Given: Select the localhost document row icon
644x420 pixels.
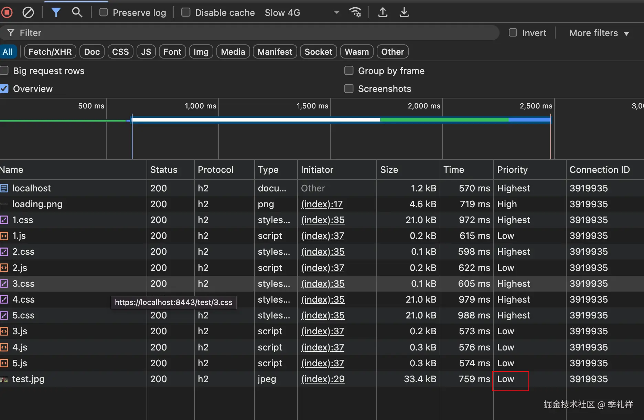Looking at the screenshot, I should [x=4, y=188].
